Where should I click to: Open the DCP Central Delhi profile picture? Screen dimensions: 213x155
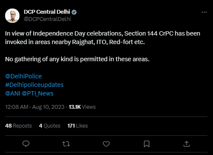[12, 15]
